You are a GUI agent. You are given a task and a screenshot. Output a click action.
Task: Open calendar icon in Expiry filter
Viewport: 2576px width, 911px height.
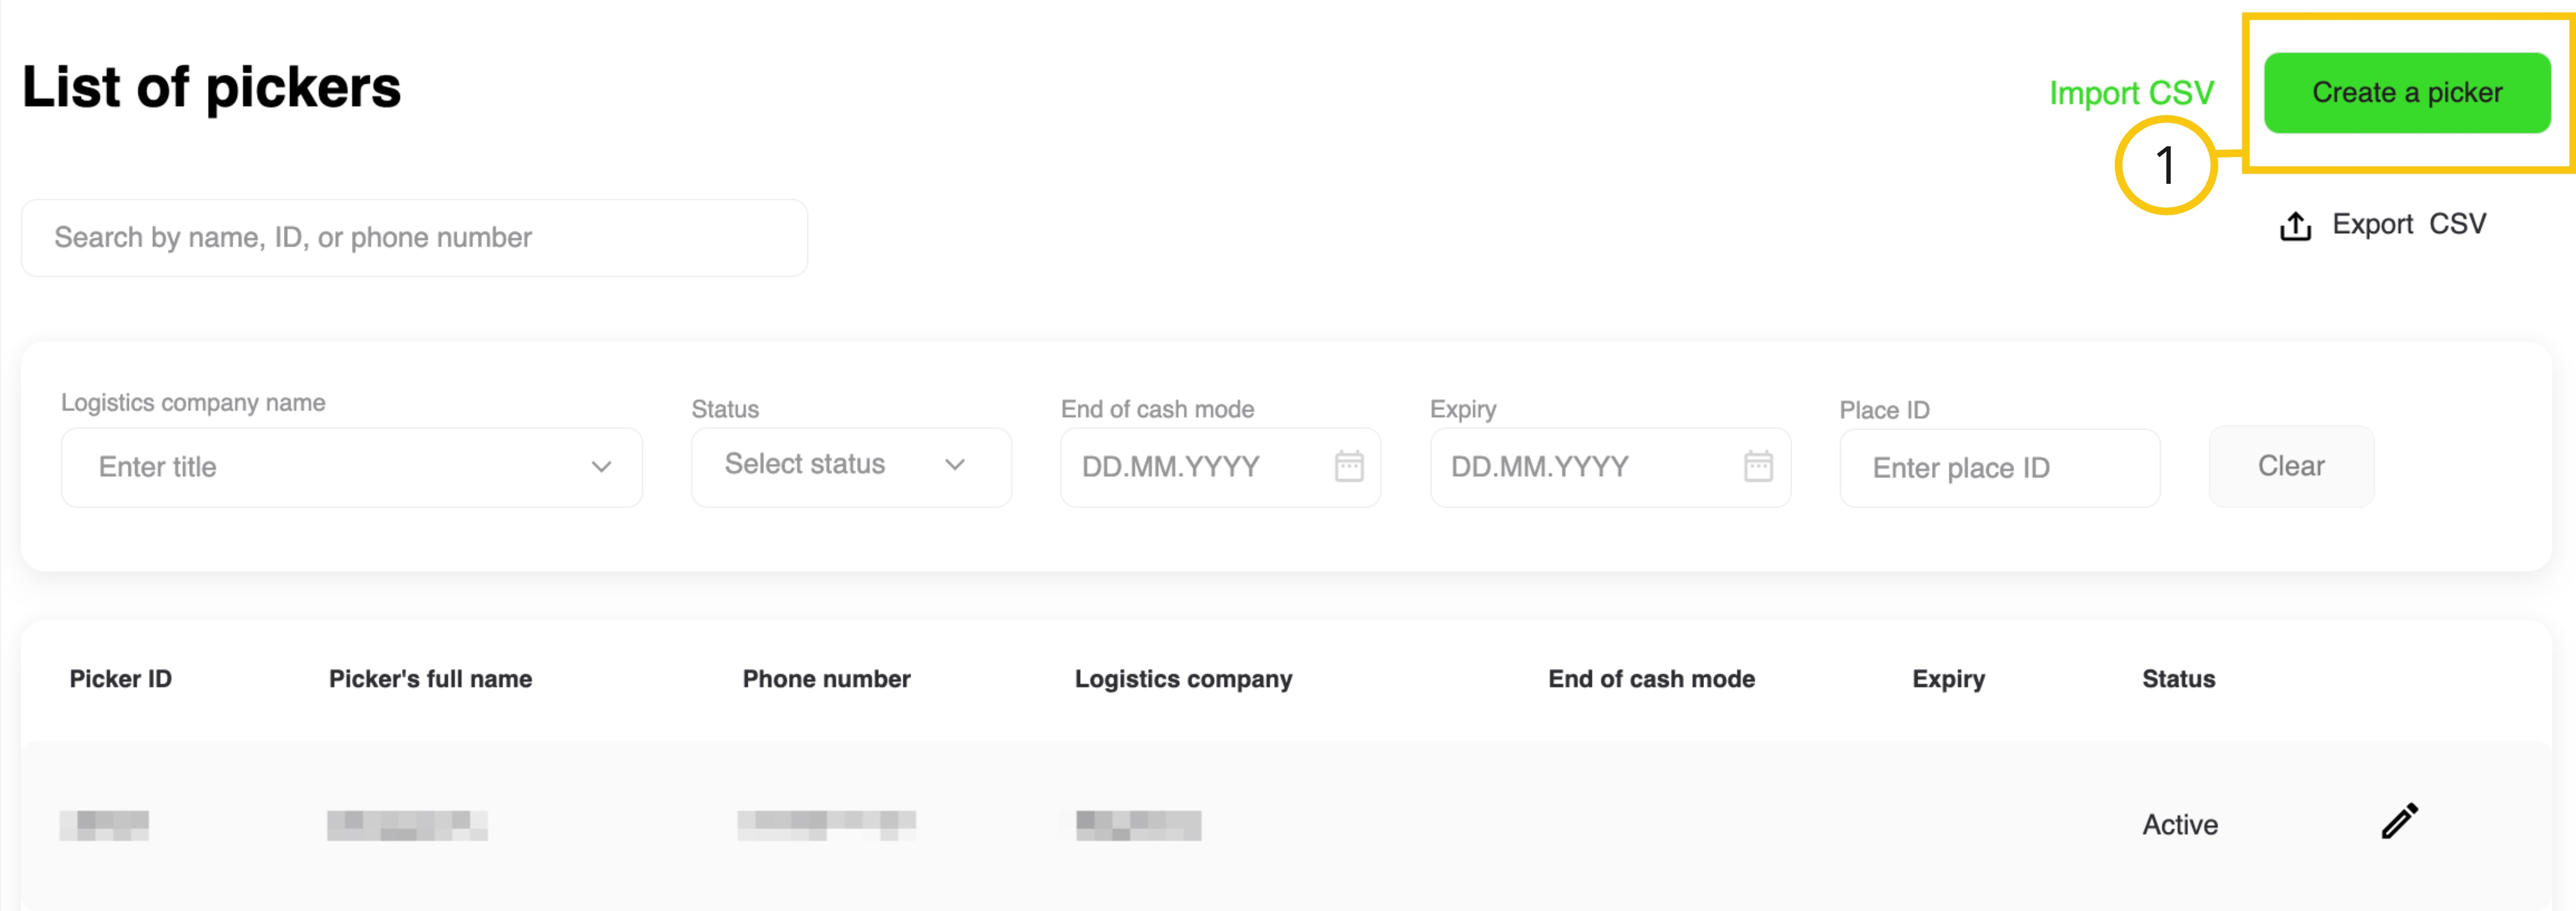1758,466
